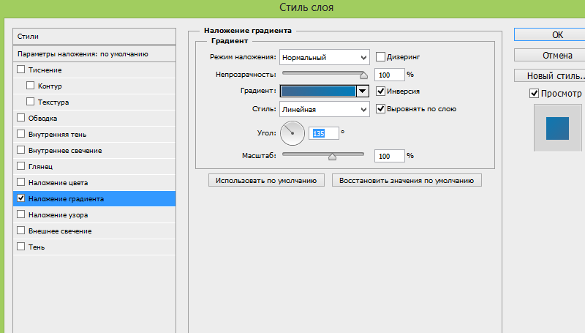This screenshot has width=585, height=333.
Task: Click the Отмена button
Action: [x=549, y=55]
